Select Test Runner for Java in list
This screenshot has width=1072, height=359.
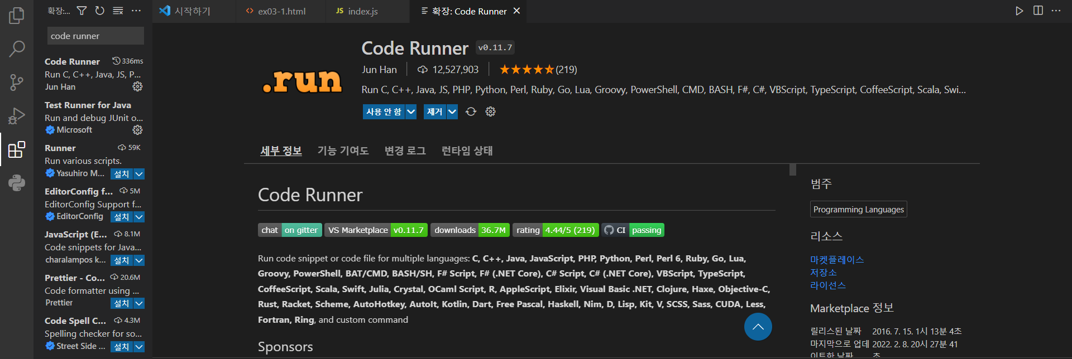pyautogui.click(x=93, y=117)
